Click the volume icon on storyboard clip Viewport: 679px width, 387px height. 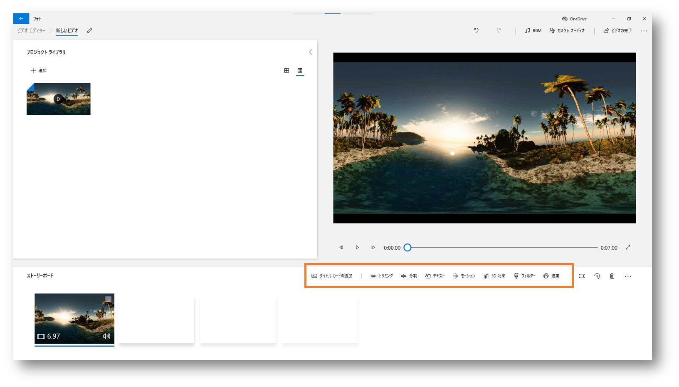pyautogui.click(x=106, y=336)
